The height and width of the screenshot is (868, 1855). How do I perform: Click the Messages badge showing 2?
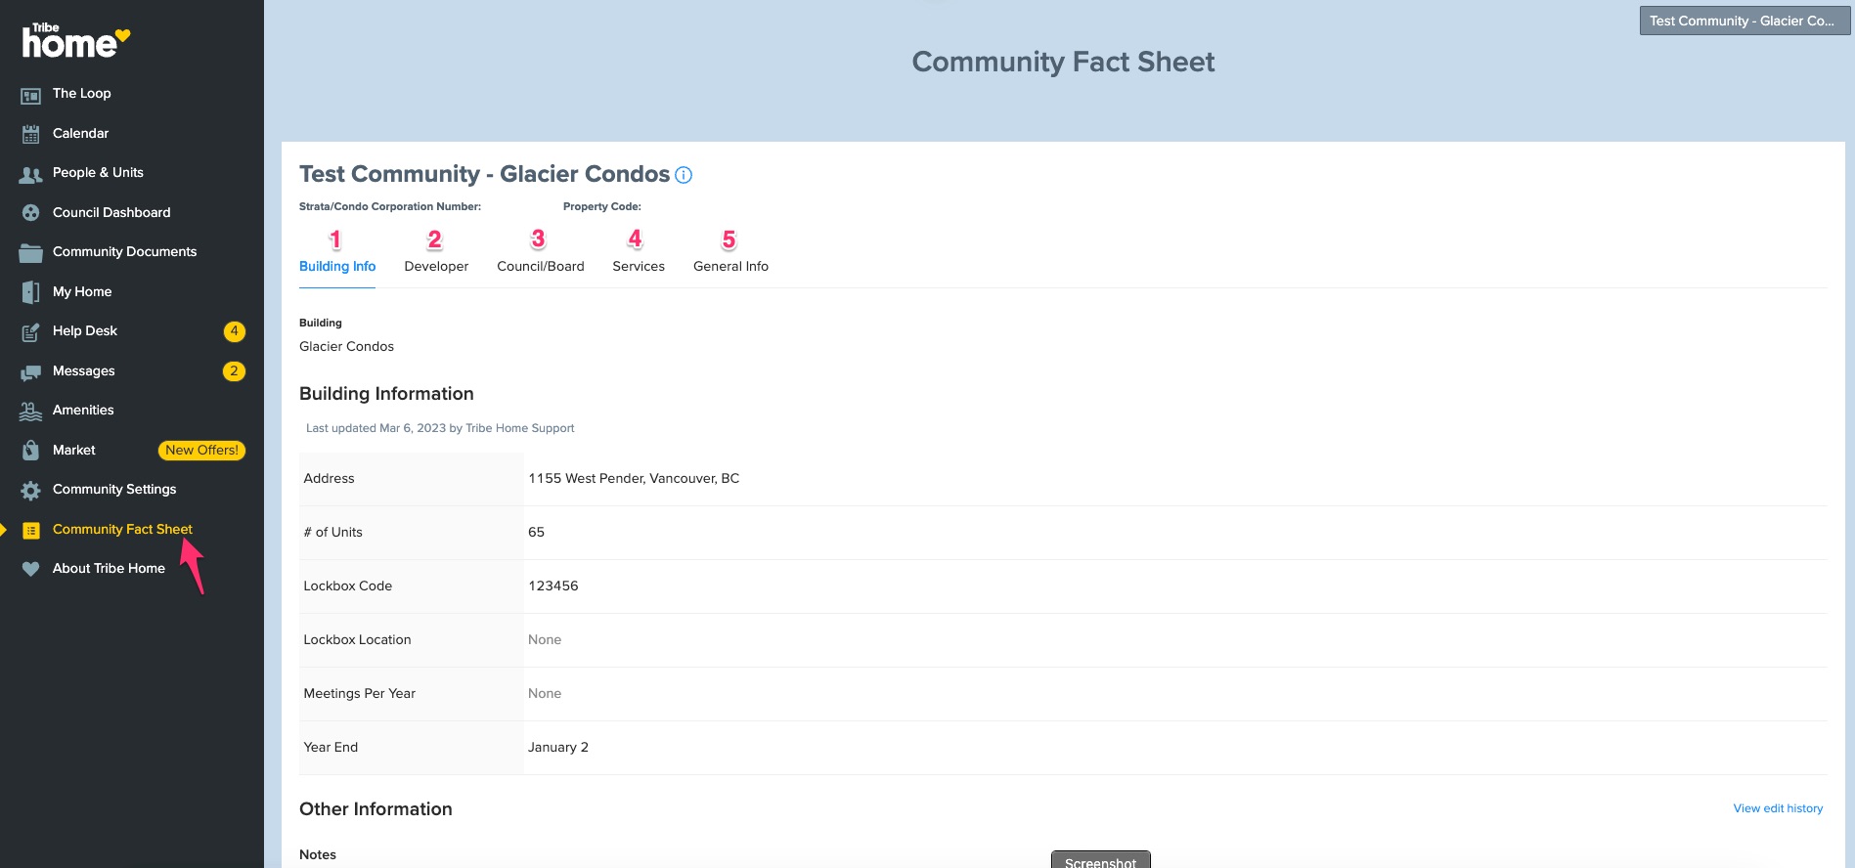235,371
